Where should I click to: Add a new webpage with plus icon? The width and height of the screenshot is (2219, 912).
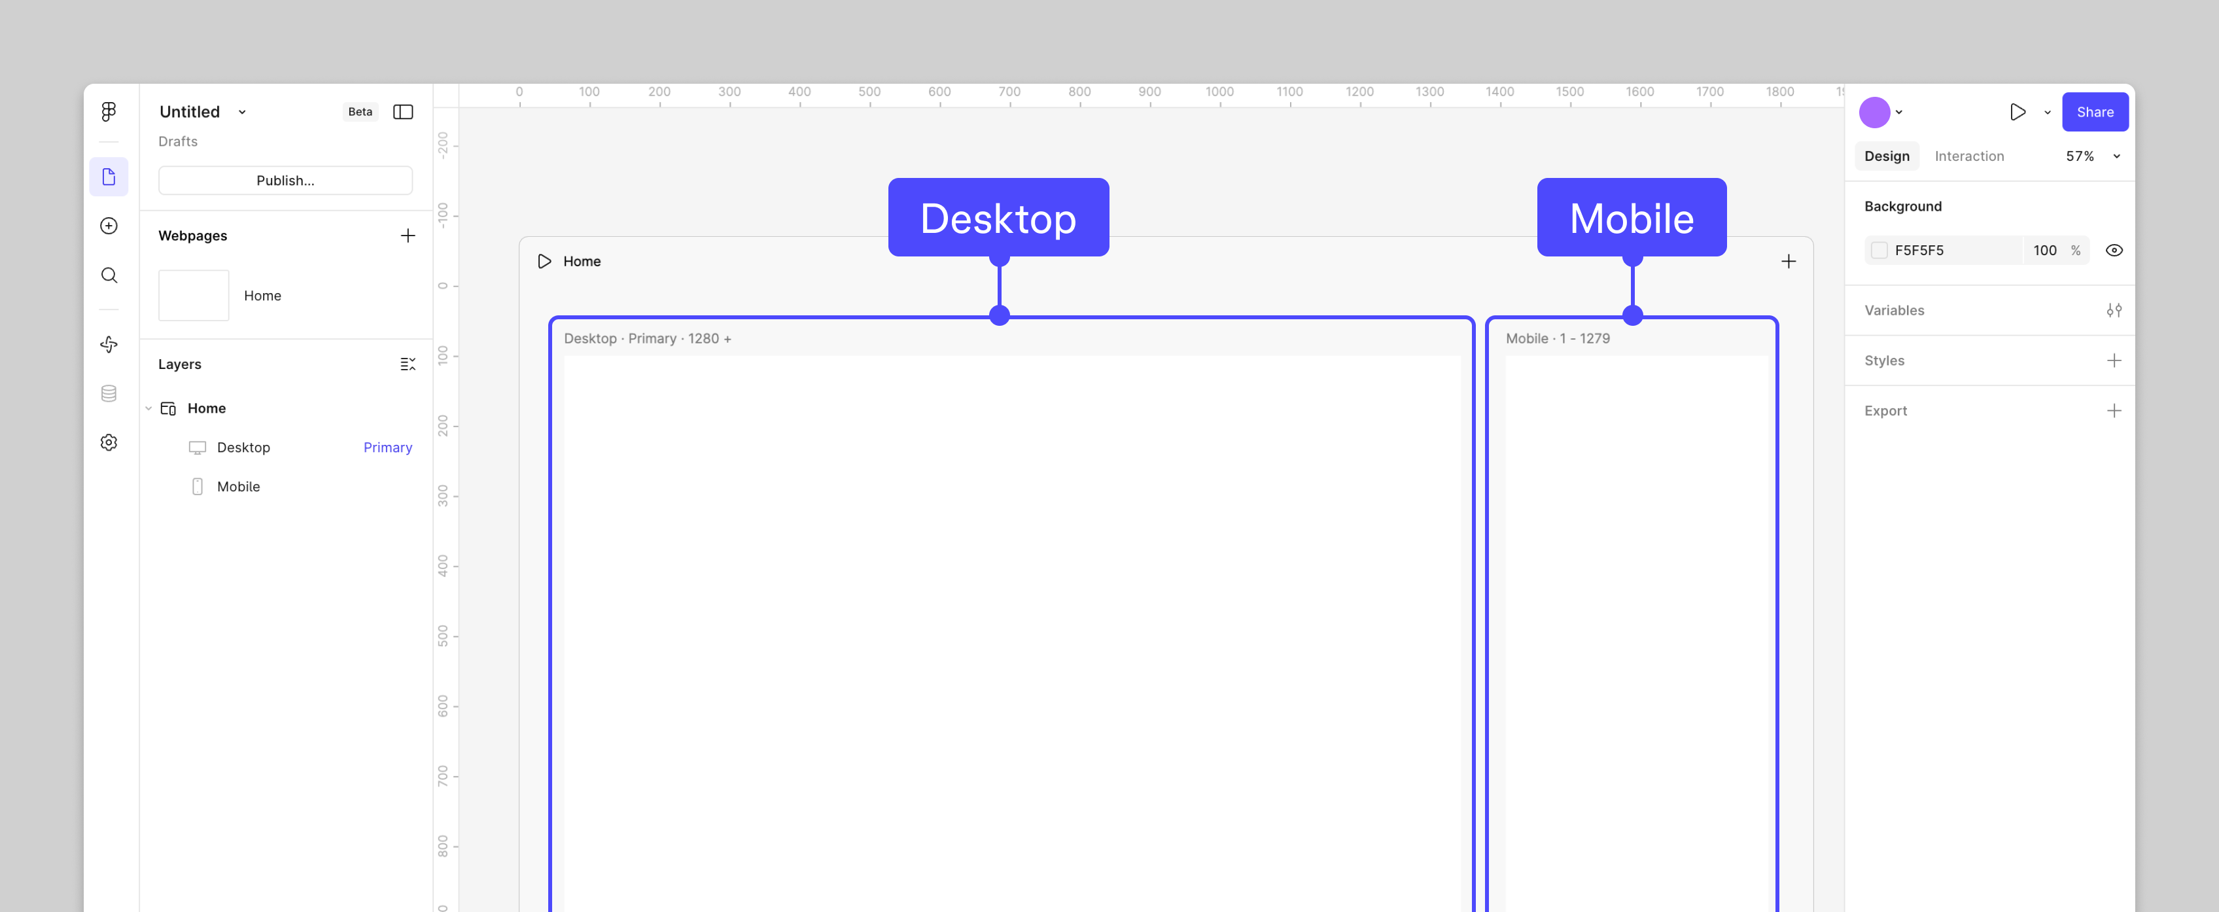(x=408, y=236)
